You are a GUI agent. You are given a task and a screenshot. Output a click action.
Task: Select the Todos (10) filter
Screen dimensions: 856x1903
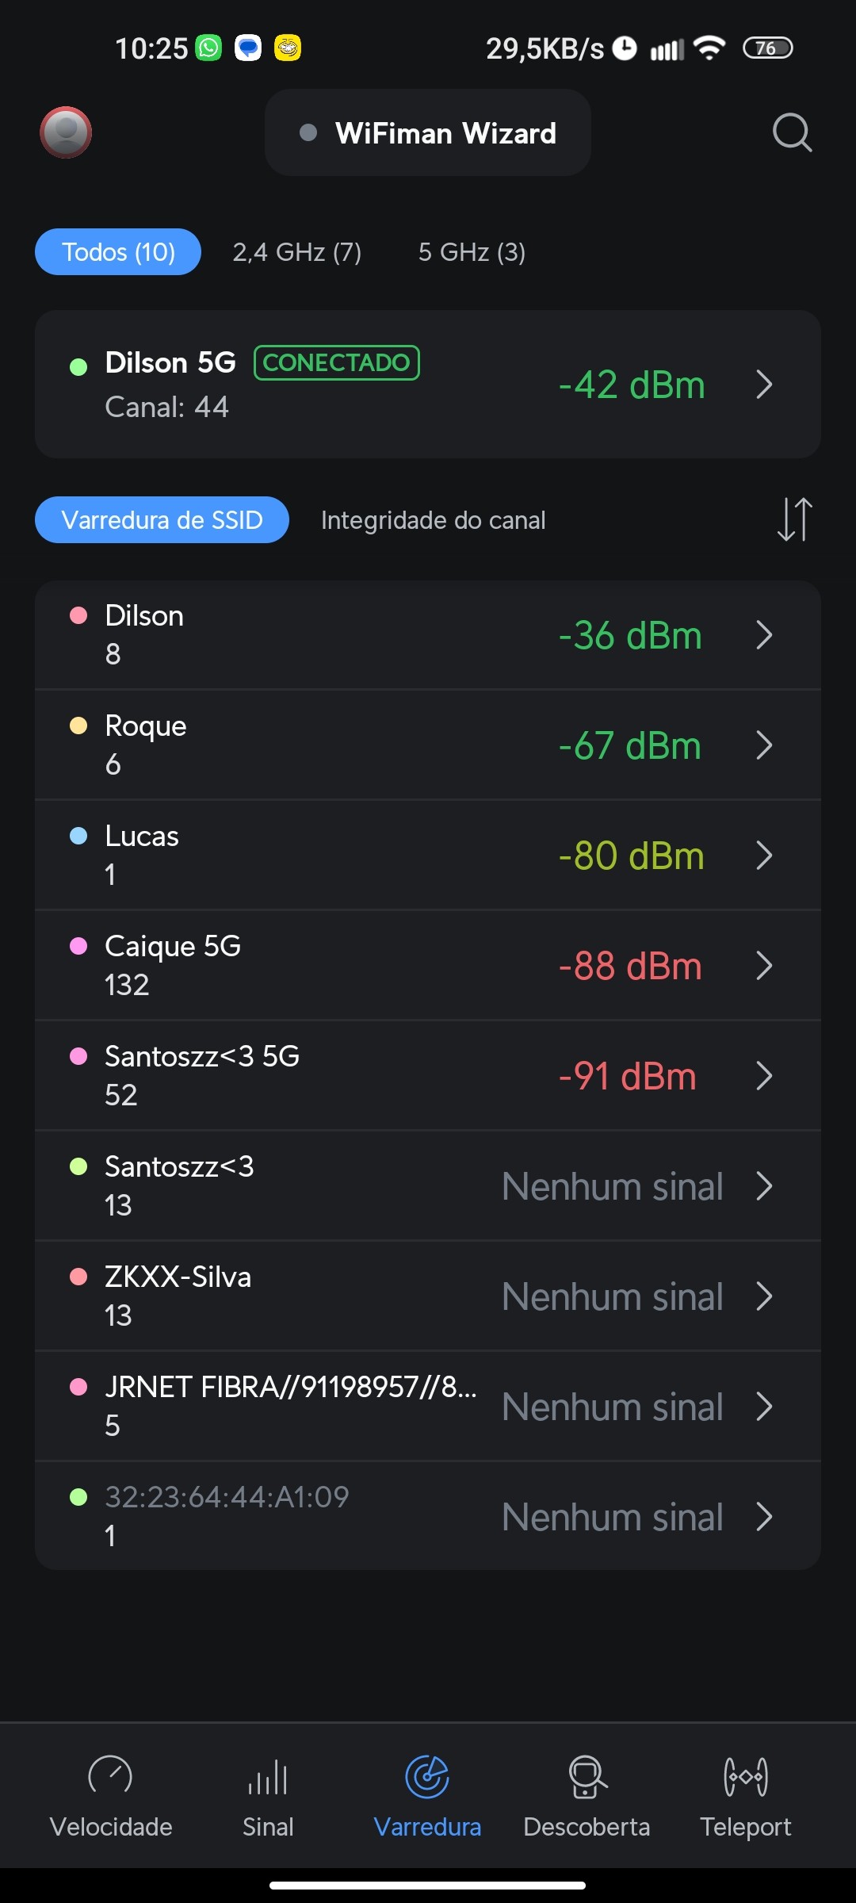[x=118, y=252]
